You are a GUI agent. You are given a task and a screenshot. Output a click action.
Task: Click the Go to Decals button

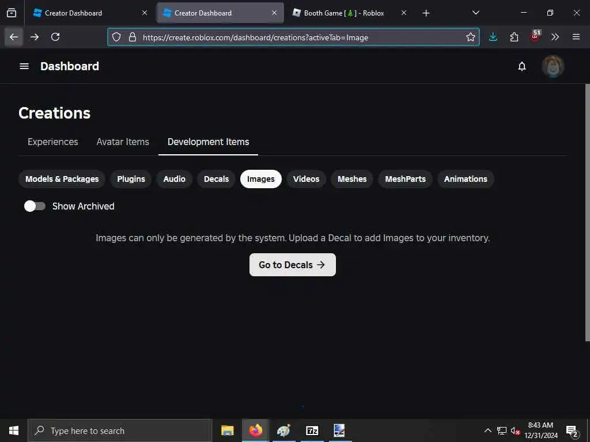[x=292, y=265]
